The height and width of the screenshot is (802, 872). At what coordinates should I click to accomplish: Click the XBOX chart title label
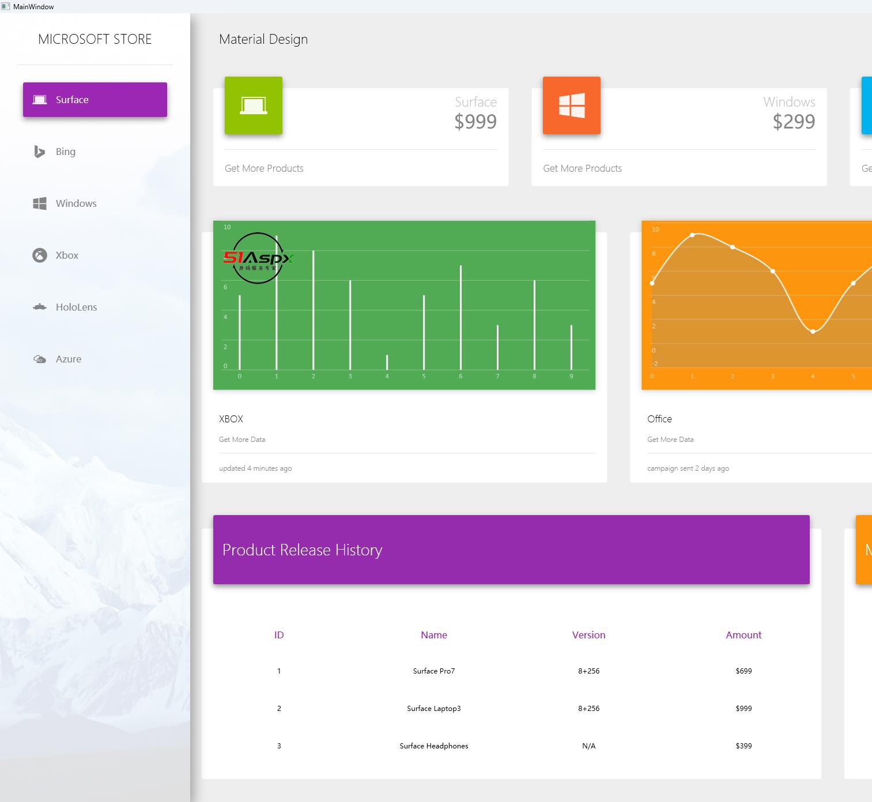[231, 419]
